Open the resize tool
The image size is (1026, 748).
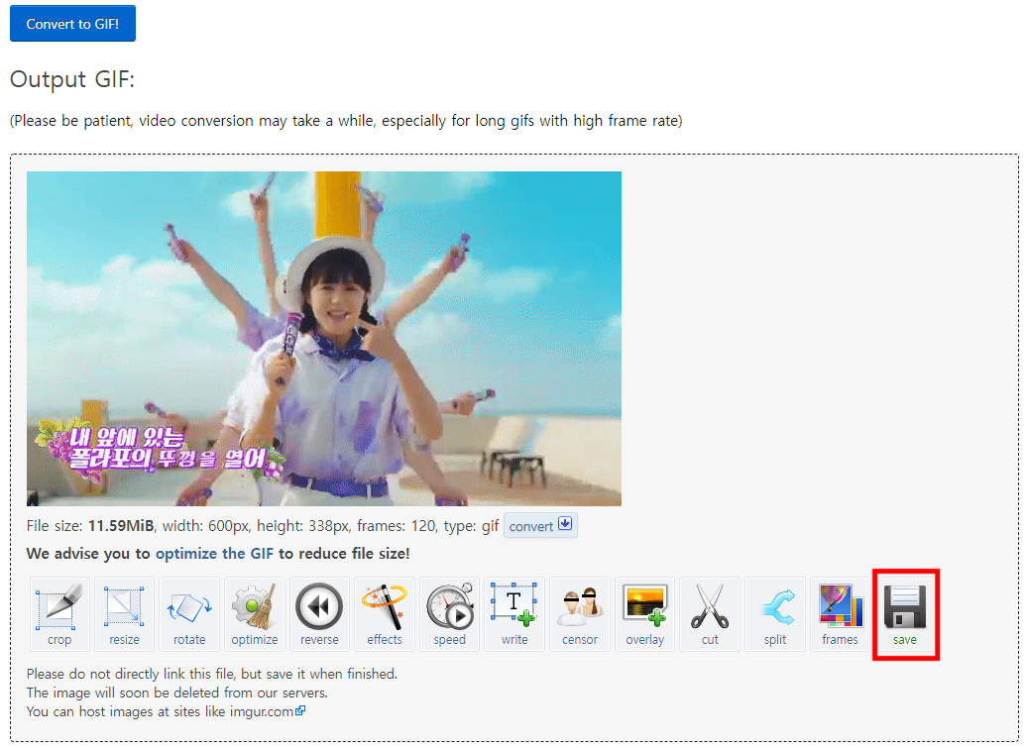click(x=124, y=614)
